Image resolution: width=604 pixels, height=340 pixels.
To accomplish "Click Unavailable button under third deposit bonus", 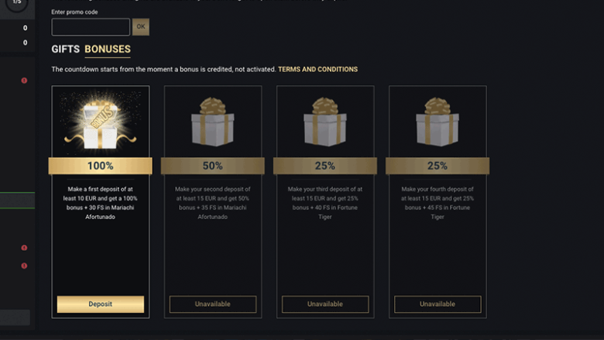I will 325,304.
